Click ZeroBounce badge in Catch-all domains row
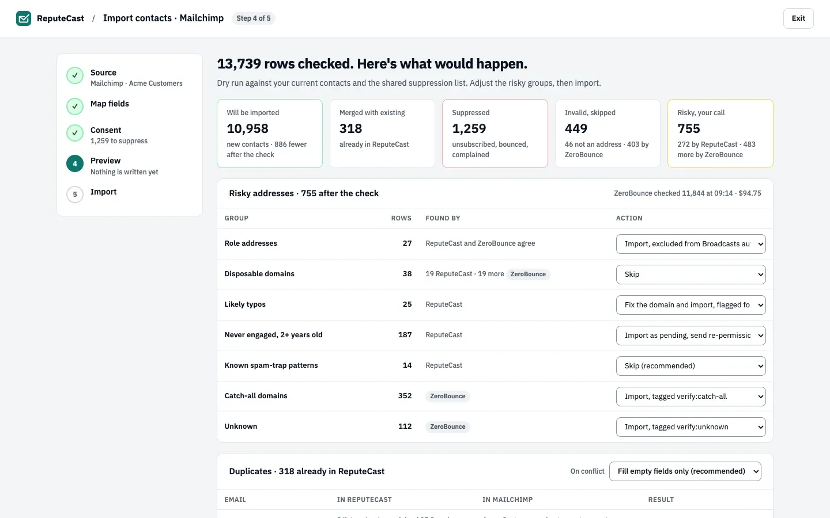Viewport: 830px width, 518px height. coord(448,397)
